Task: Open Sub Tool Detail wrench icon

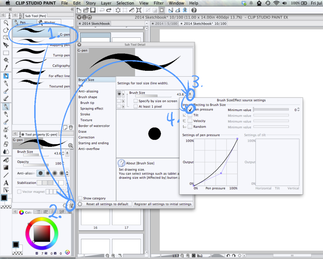Action: 71,205
